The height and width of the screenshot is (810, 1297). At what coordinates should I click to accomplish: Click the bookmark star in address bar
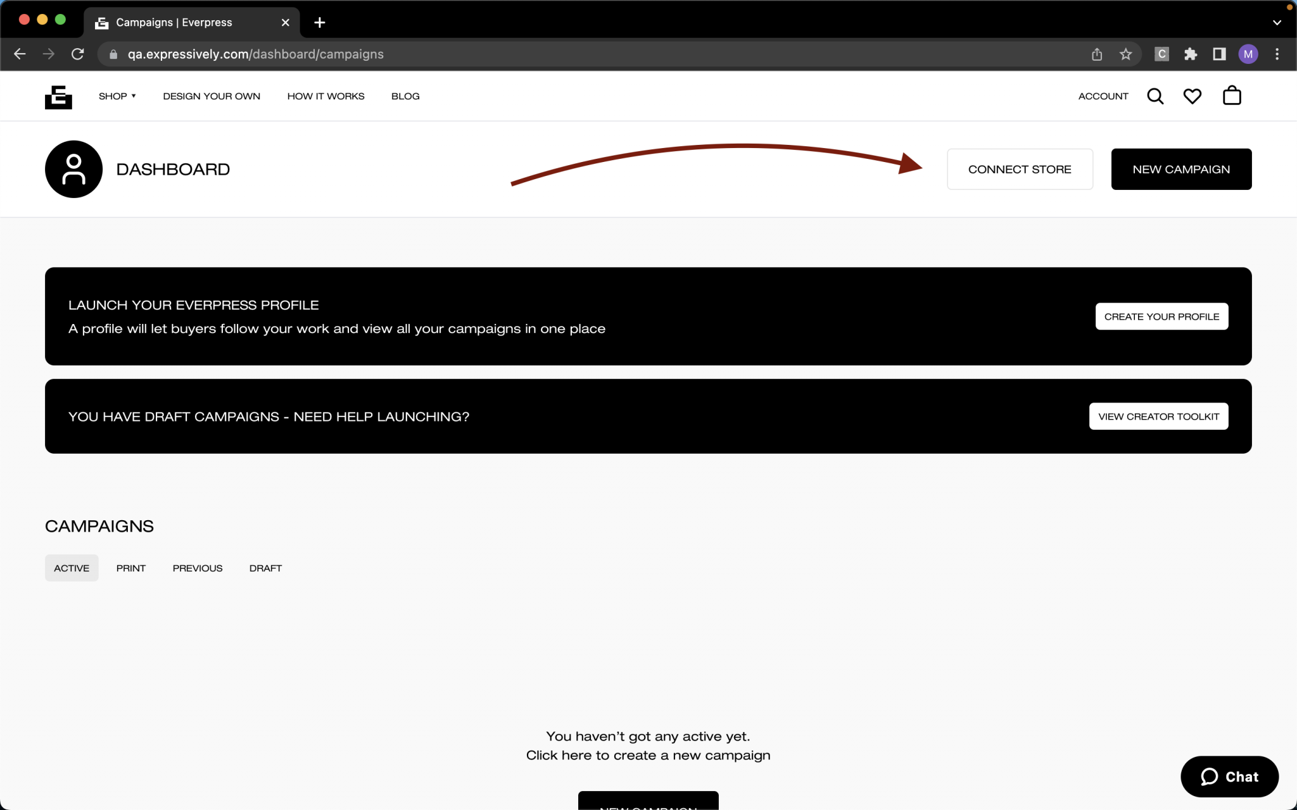1127,54
